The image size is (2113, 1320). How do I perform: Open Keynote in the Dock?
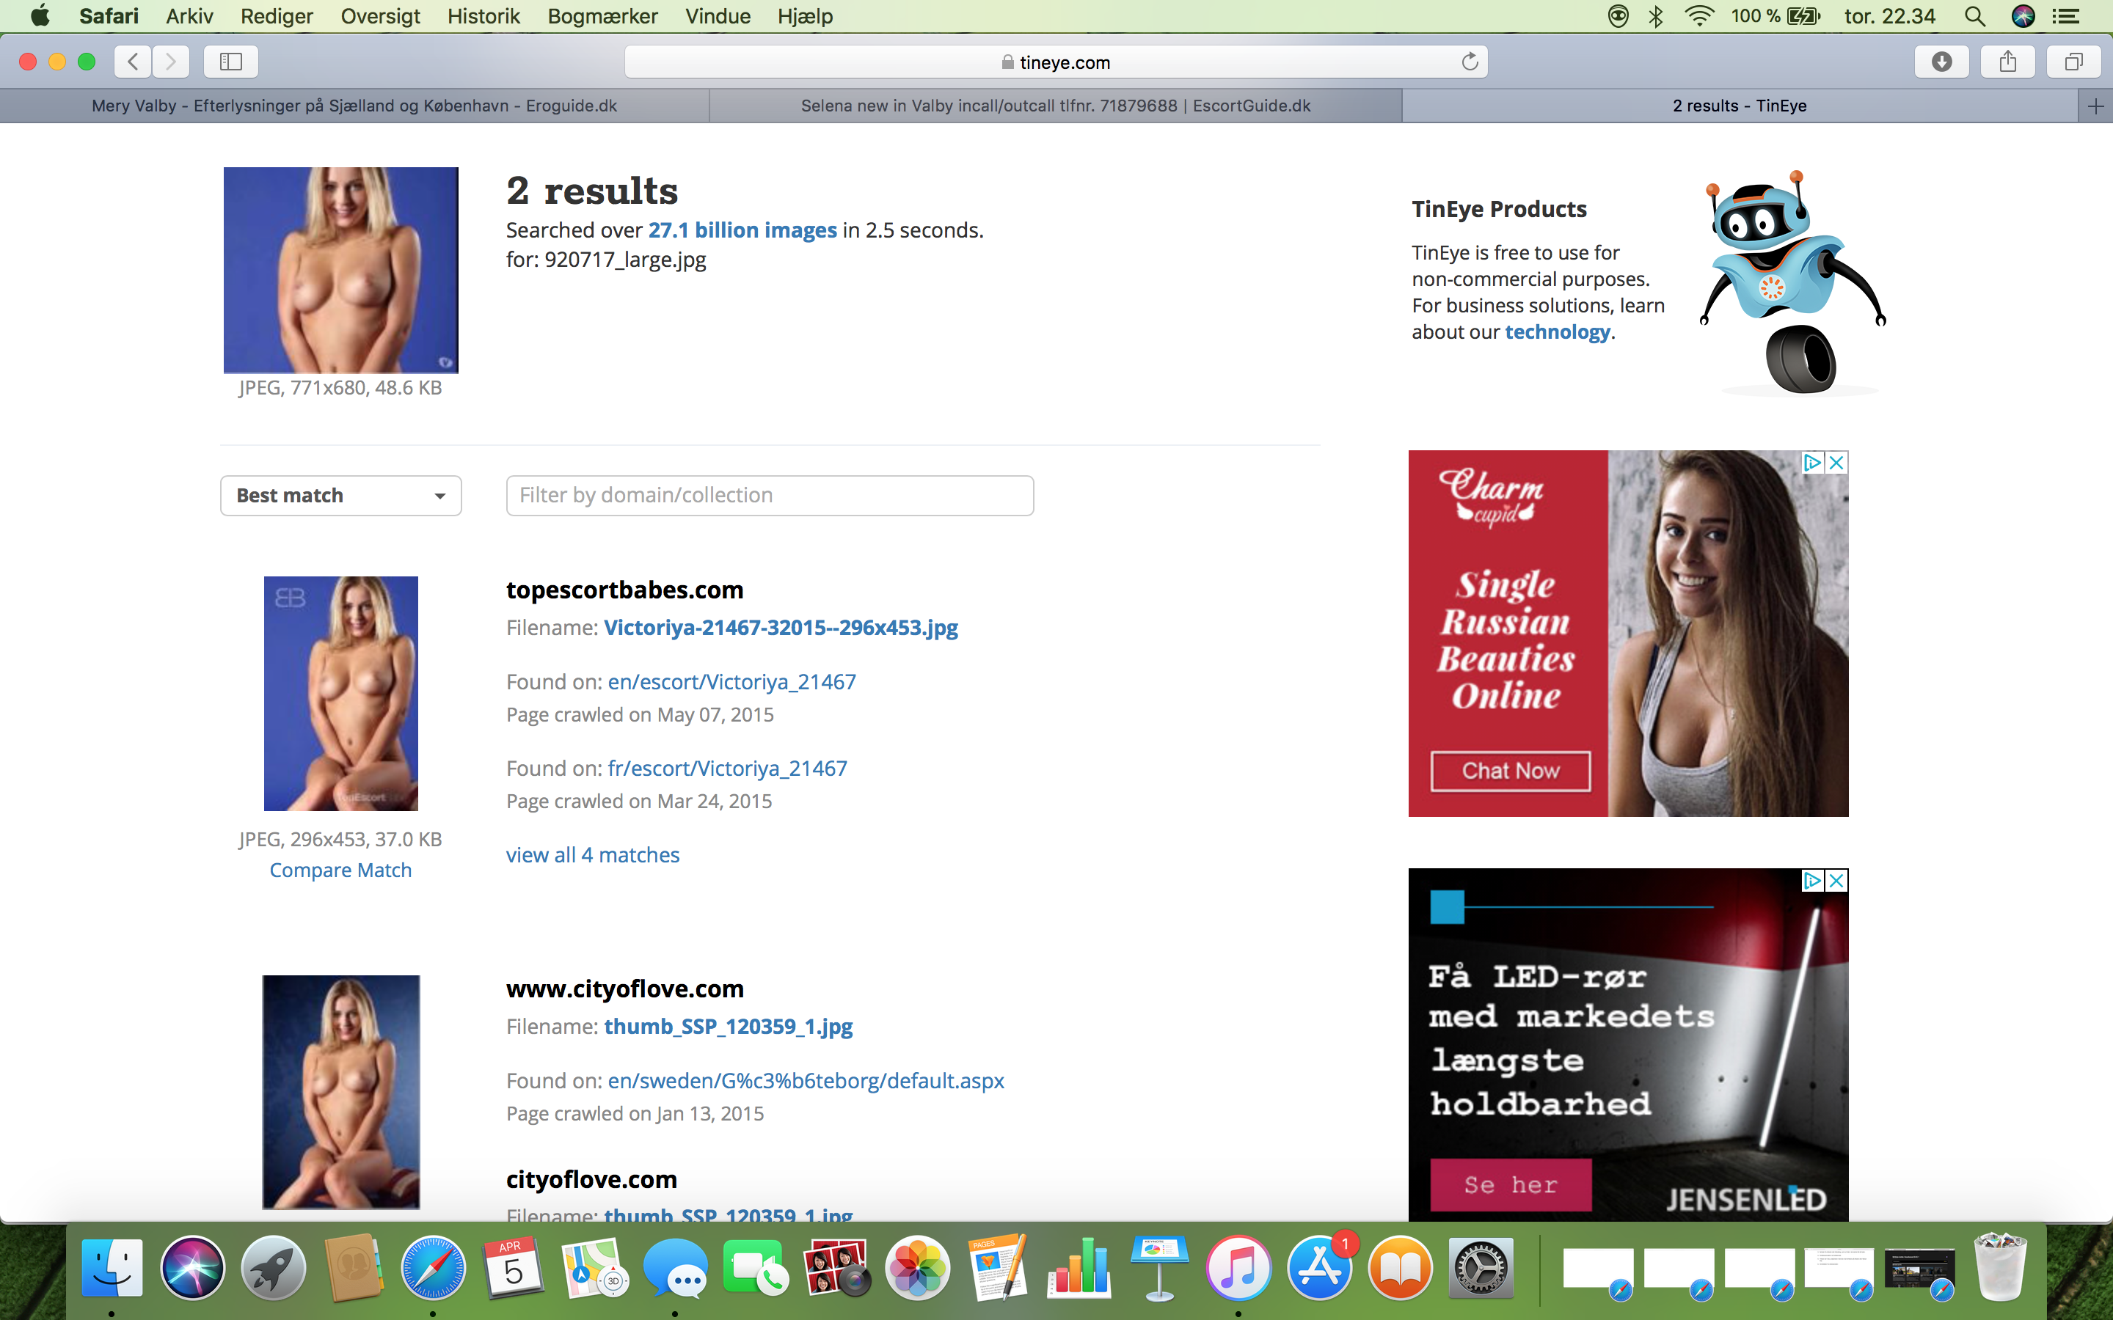[1158, 1268]
